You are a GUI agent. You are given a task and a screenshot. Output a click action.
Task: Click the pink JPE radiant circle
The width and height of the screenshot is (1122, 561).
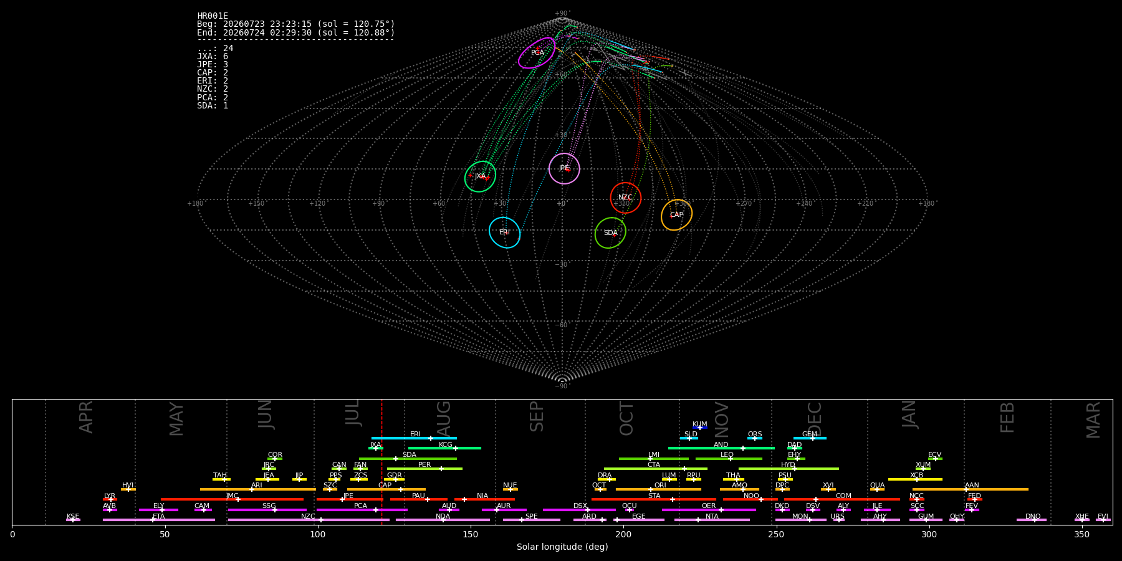point(564,168)
